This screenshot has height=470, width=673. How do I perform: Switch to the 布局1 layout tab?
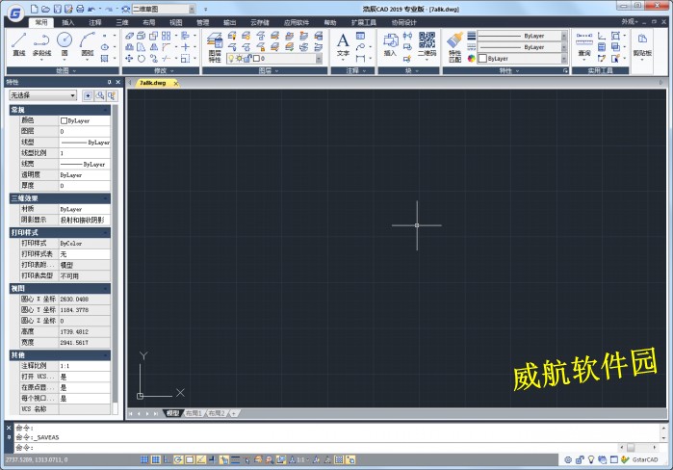click(194, 413)
